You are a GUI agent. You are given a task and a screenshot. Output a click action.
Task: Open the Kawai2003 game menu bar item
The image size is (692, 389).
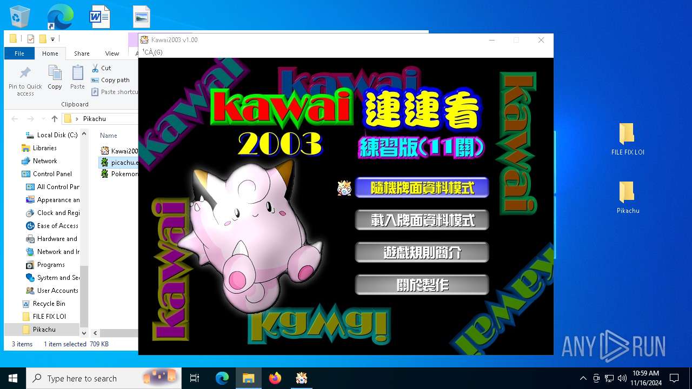pyautogui.click(x=152, y=52)
